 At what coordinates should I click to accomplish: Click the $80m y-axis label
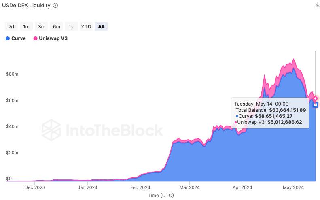[x=12, y=74]
